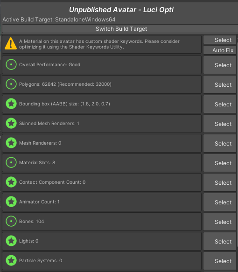238x272 pixels.
Task: Click the Bones rating circle icon
Action: (x=11, y=221)
